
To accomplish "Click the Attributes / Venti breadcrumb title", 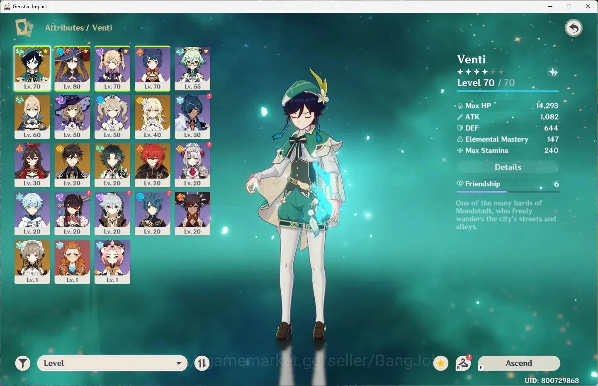I will click(x=78, y=28).
